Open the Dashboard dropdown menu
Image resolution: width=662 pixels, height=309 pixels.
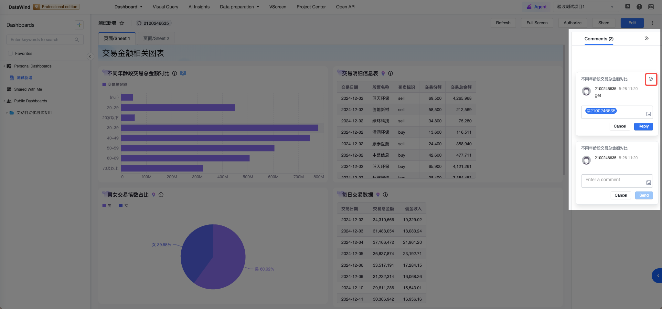pos(128,7)
